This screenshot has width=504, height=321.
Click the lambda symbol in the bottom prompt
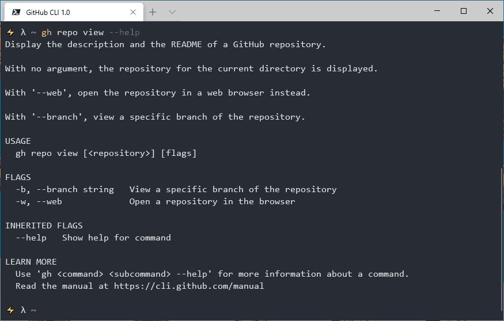23,310
